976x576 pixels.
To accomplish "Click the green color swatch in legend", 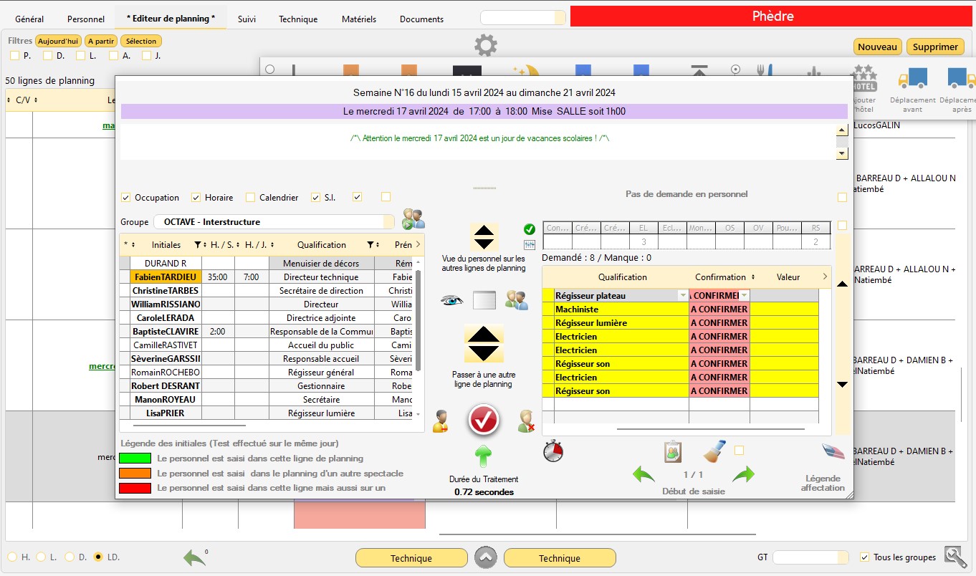I will (135, 459).
